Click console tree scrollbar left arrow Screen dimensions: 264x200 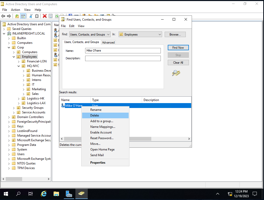[x=3, y=179]
